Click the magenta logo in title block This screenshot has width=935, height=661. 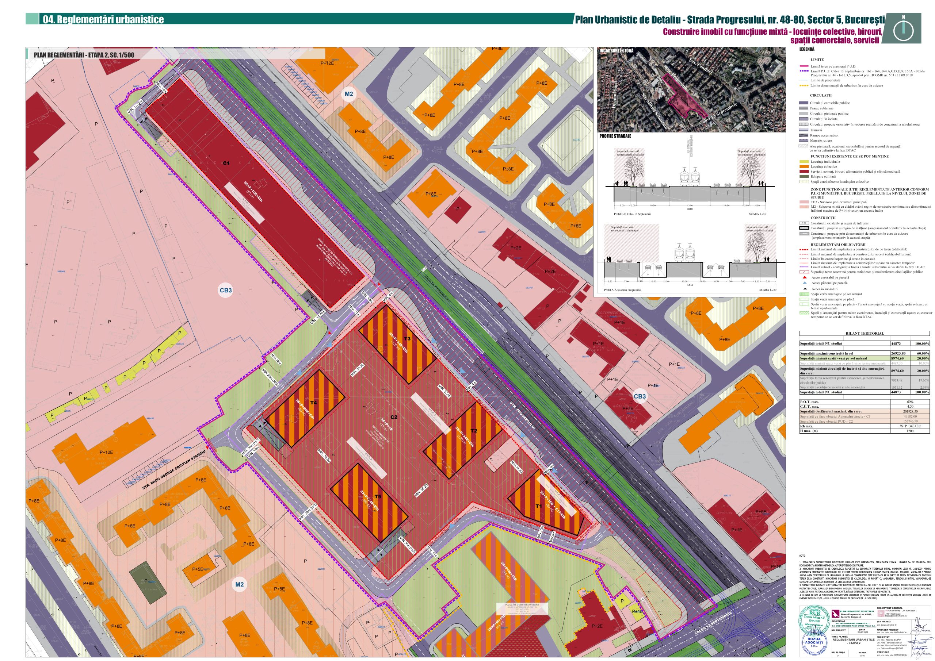click(x=835, y=614)
